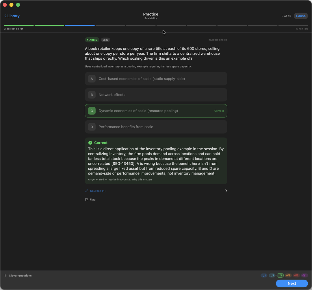Go back to Library
Image resolution: width=312 pixels, height=290 pixels.
coord(12,16)
